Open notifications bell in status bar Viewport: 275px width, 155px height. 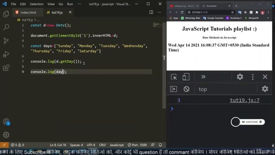(x=160, y=145)
